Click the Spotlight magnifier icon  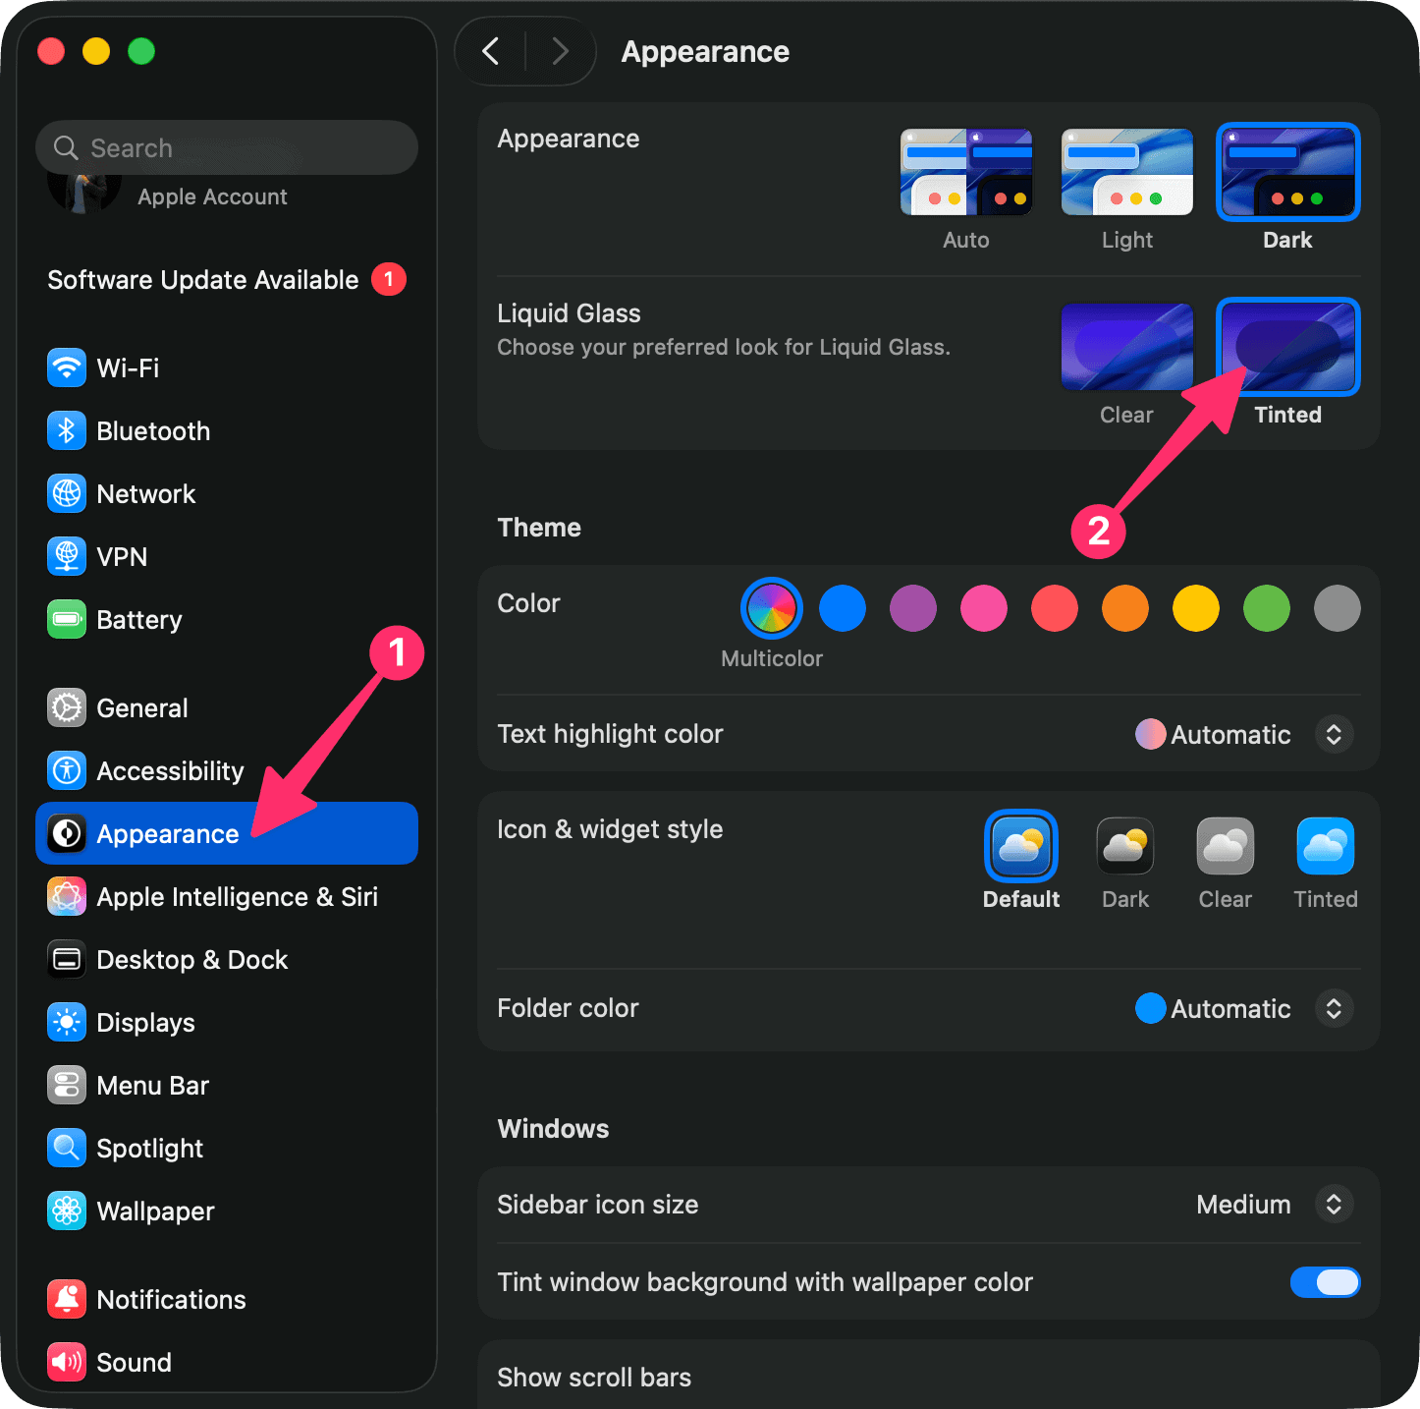click(67, 1148)
